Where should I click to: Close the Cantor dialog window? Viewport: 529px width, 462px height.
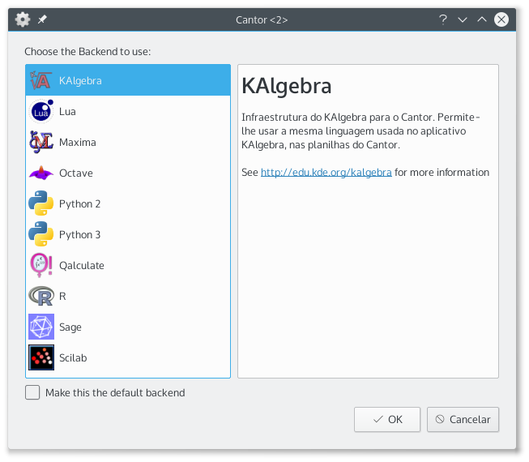point(501,19)
